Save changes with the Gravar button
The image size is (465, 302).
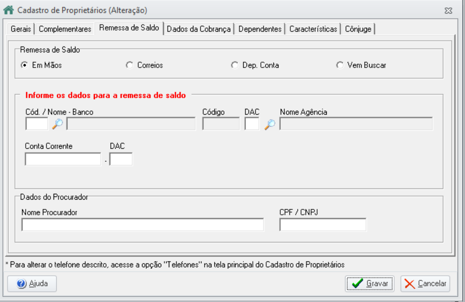[370, 284]
